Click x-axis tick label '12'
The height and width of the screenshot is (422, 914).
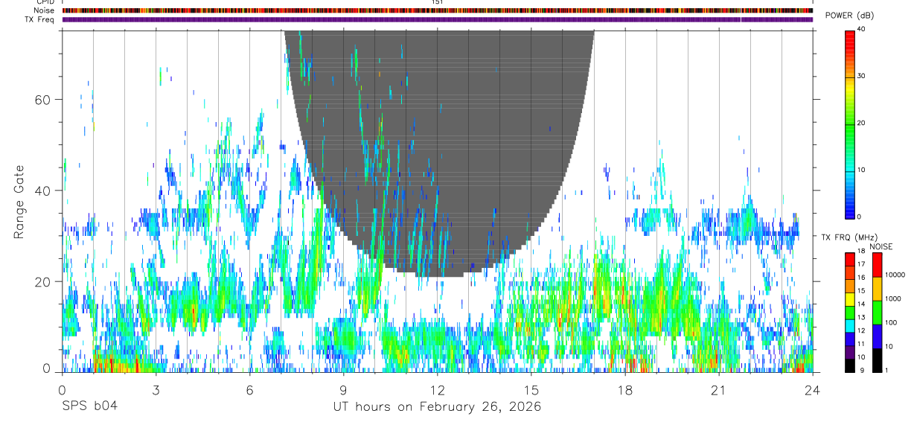pos(437,390)
